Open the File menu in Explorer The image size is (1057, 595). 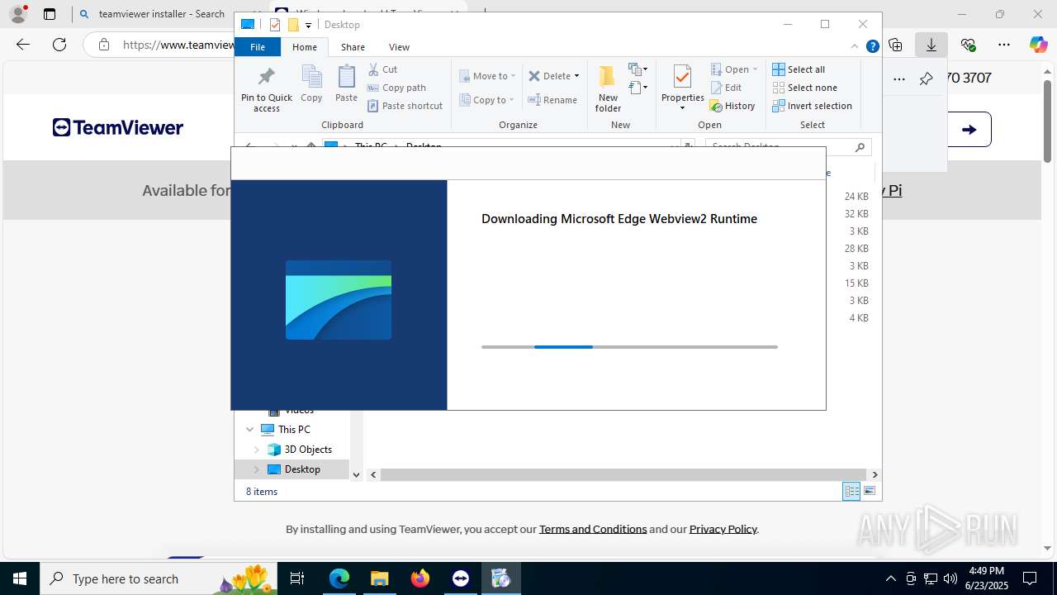tap(258, 47)
